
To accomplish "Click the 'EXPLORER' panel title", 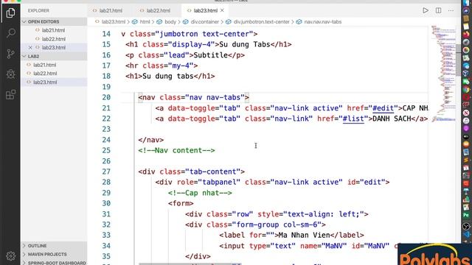I will pyautogui.click(x=38, y=10).
